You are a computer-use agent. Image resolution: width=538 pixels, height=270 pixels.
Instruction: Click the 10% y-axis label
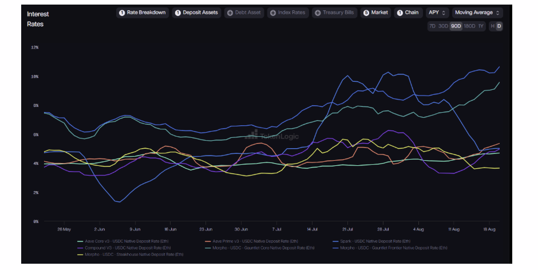coord(35,77)
